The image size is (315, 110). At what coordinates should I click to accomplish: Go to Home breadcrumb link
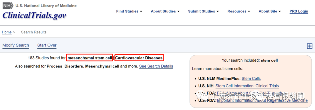click(x=7, y=32)
